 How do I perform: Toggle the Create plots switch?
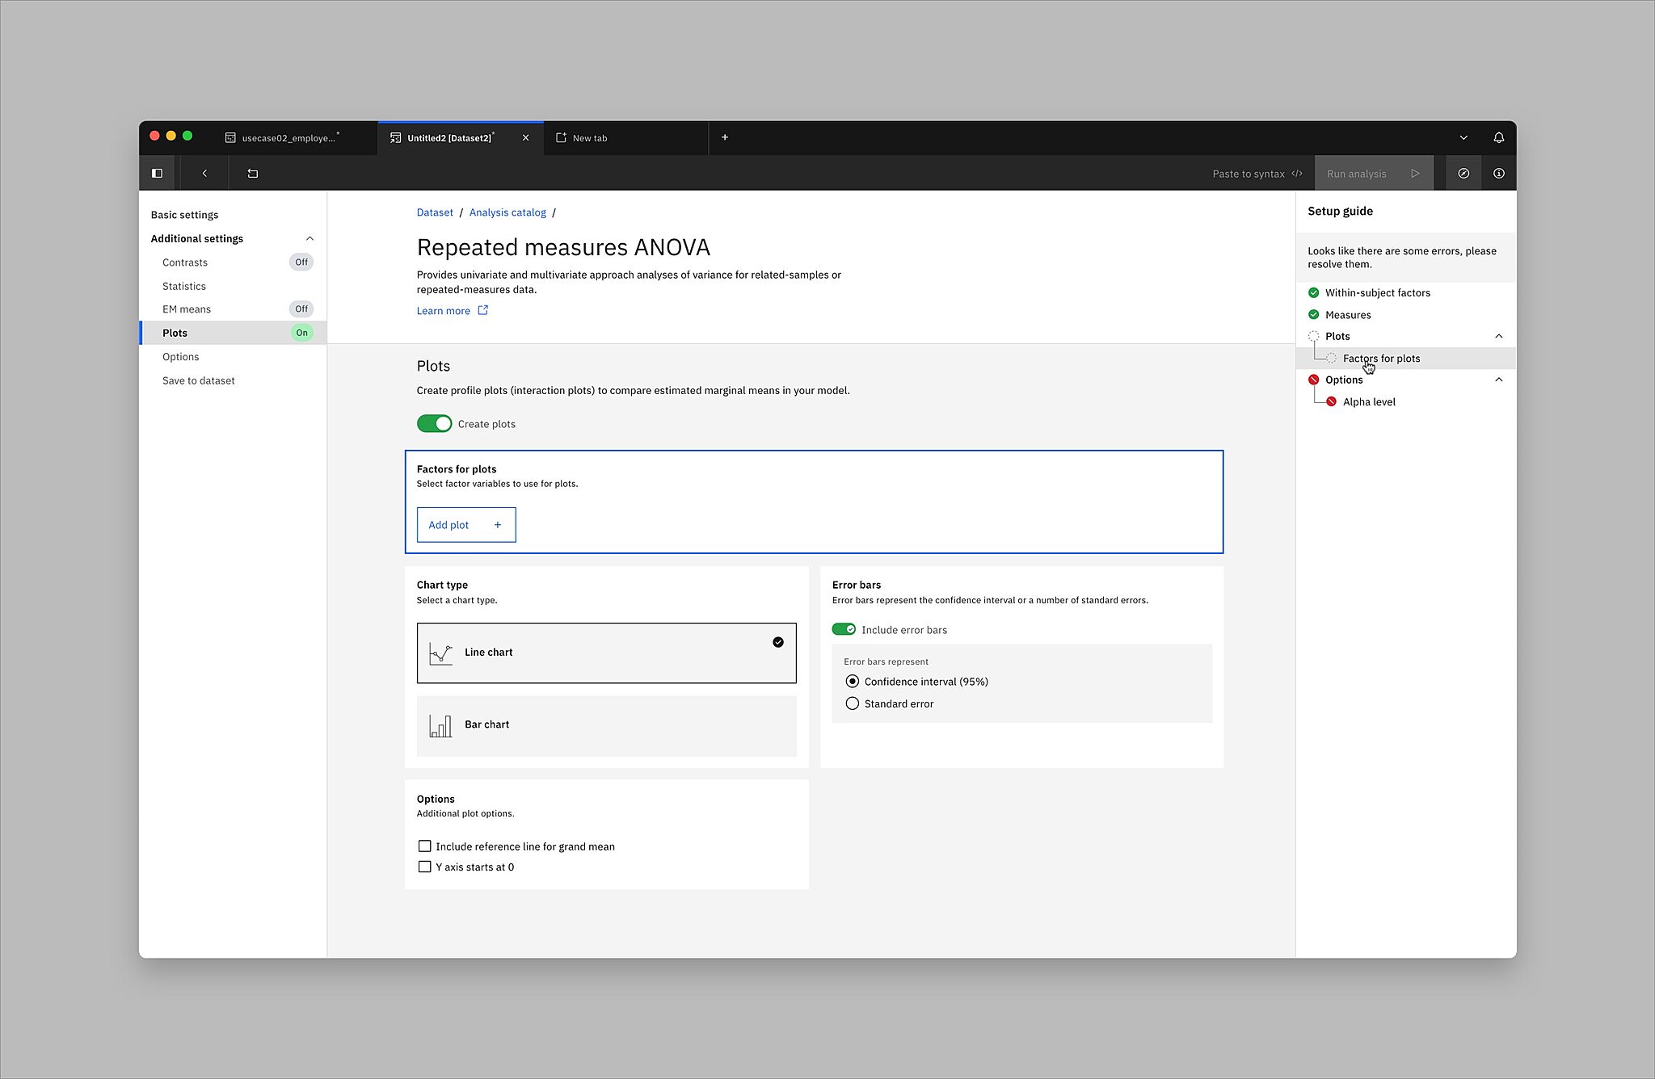point(434,423)
